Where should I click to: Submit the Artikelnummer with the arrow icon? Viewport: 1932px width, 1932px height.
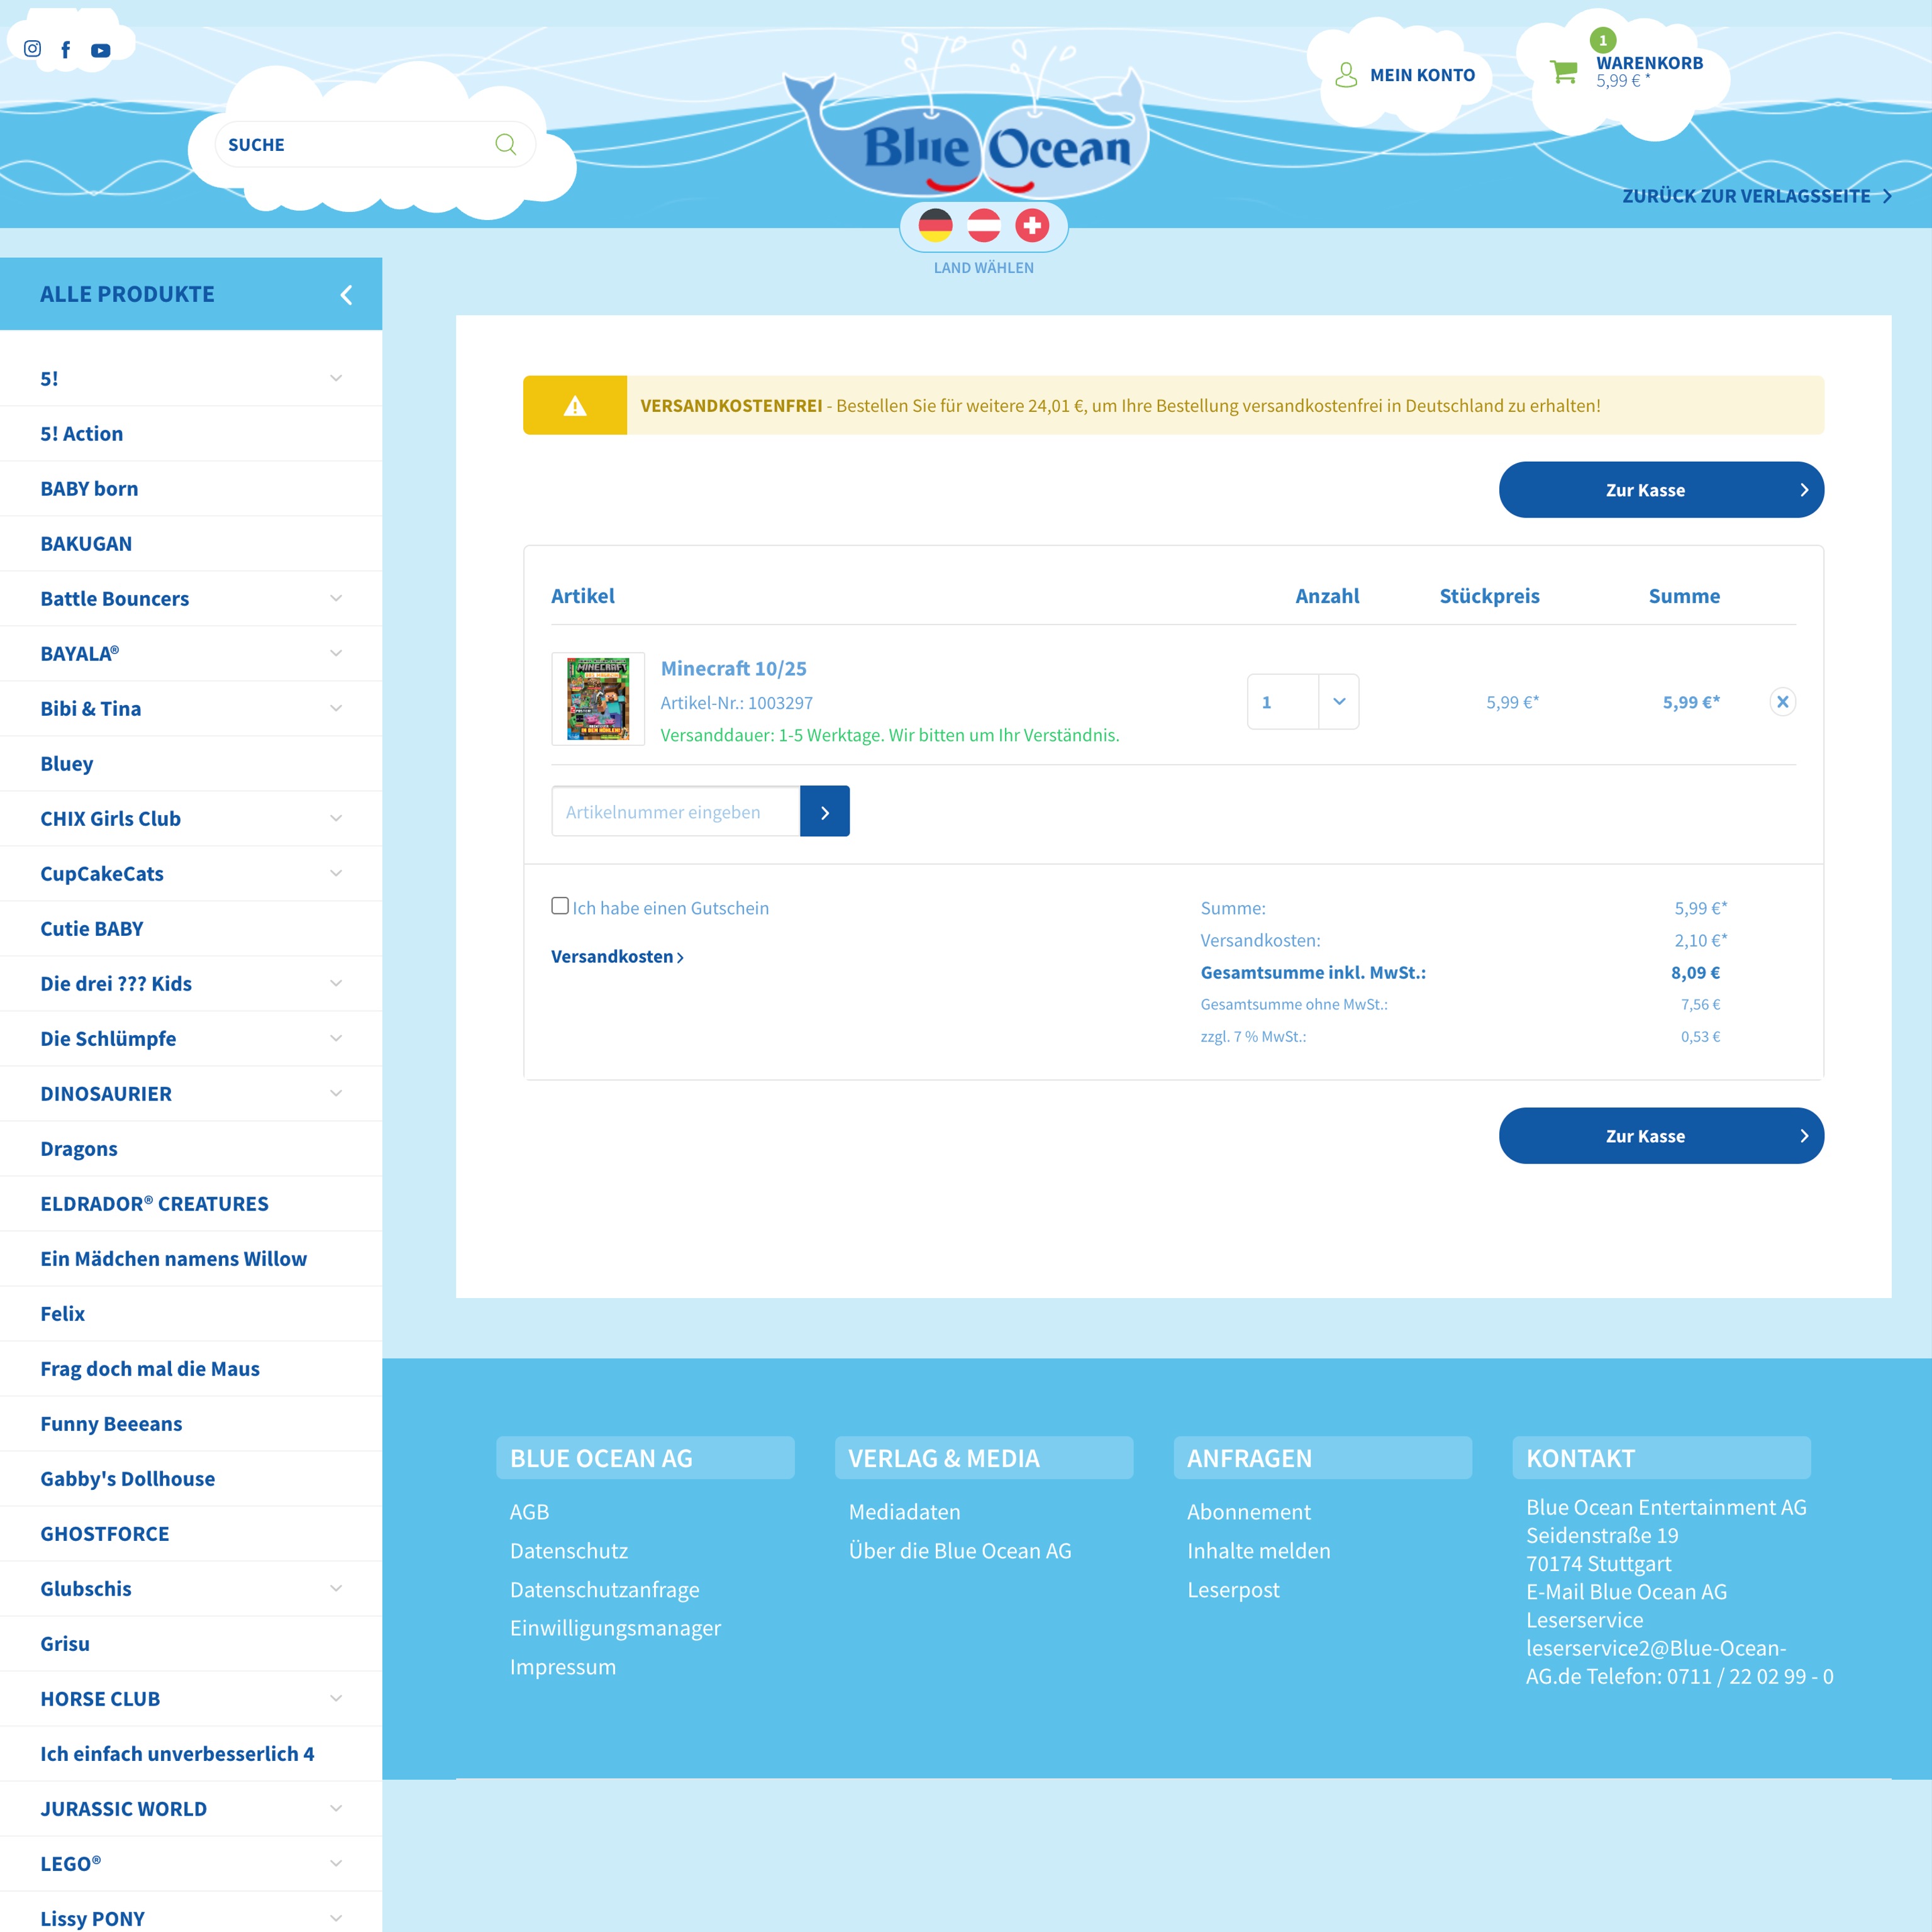point(824,811)
